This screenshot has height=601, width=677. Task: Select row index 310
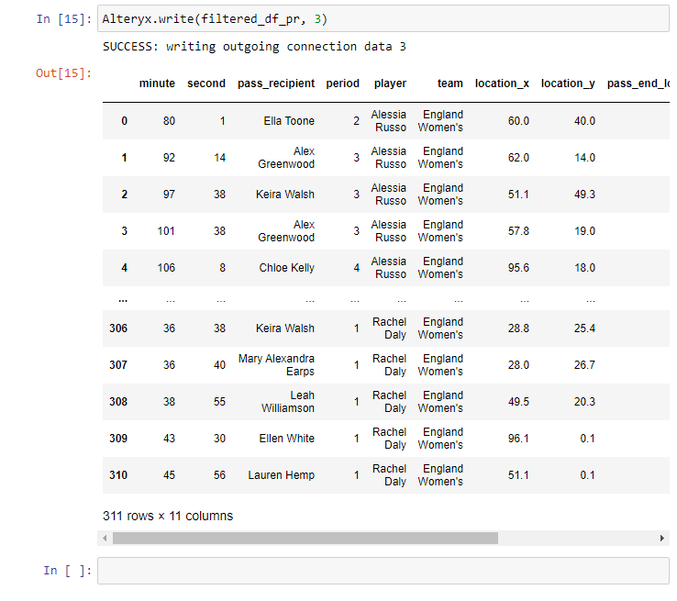[118, 475]
